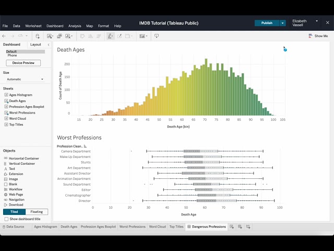Open the Word Cloud sheet tab
Image resolution: width=334 pixels, height=251 pixels.
158,226
